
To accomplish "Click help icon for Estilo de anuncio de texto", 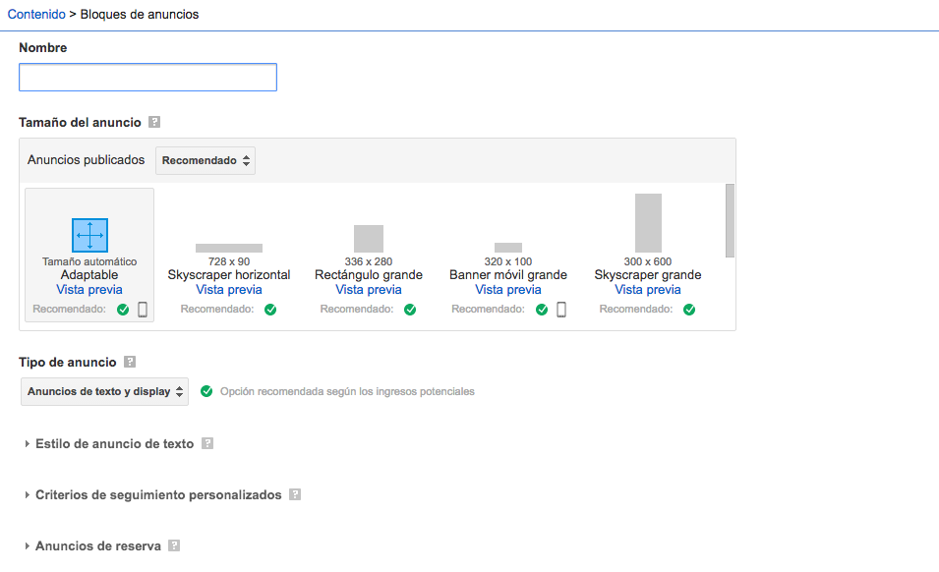I will (x=207, y=443).
